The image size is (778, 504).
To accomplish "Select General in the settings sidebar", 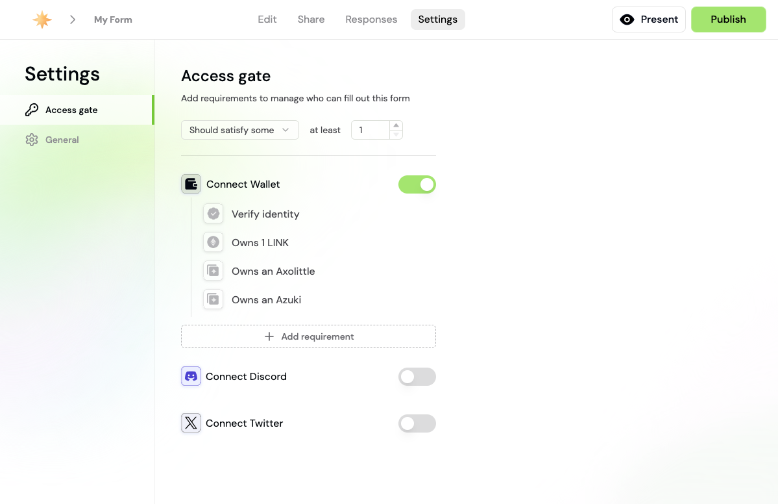I will pos(62,140).
